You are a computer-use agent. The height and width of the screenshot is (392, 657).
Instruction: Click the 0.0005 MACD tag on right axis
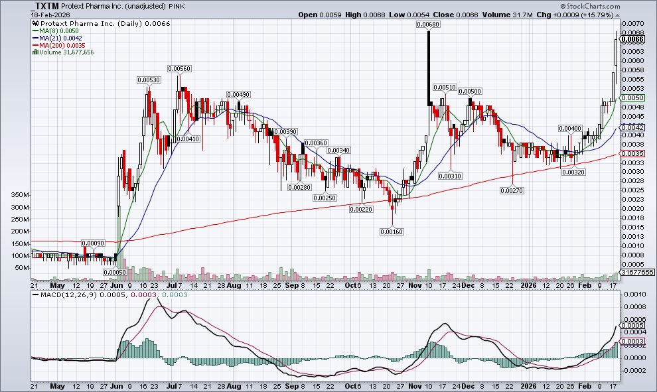click(x=632, y=326)
